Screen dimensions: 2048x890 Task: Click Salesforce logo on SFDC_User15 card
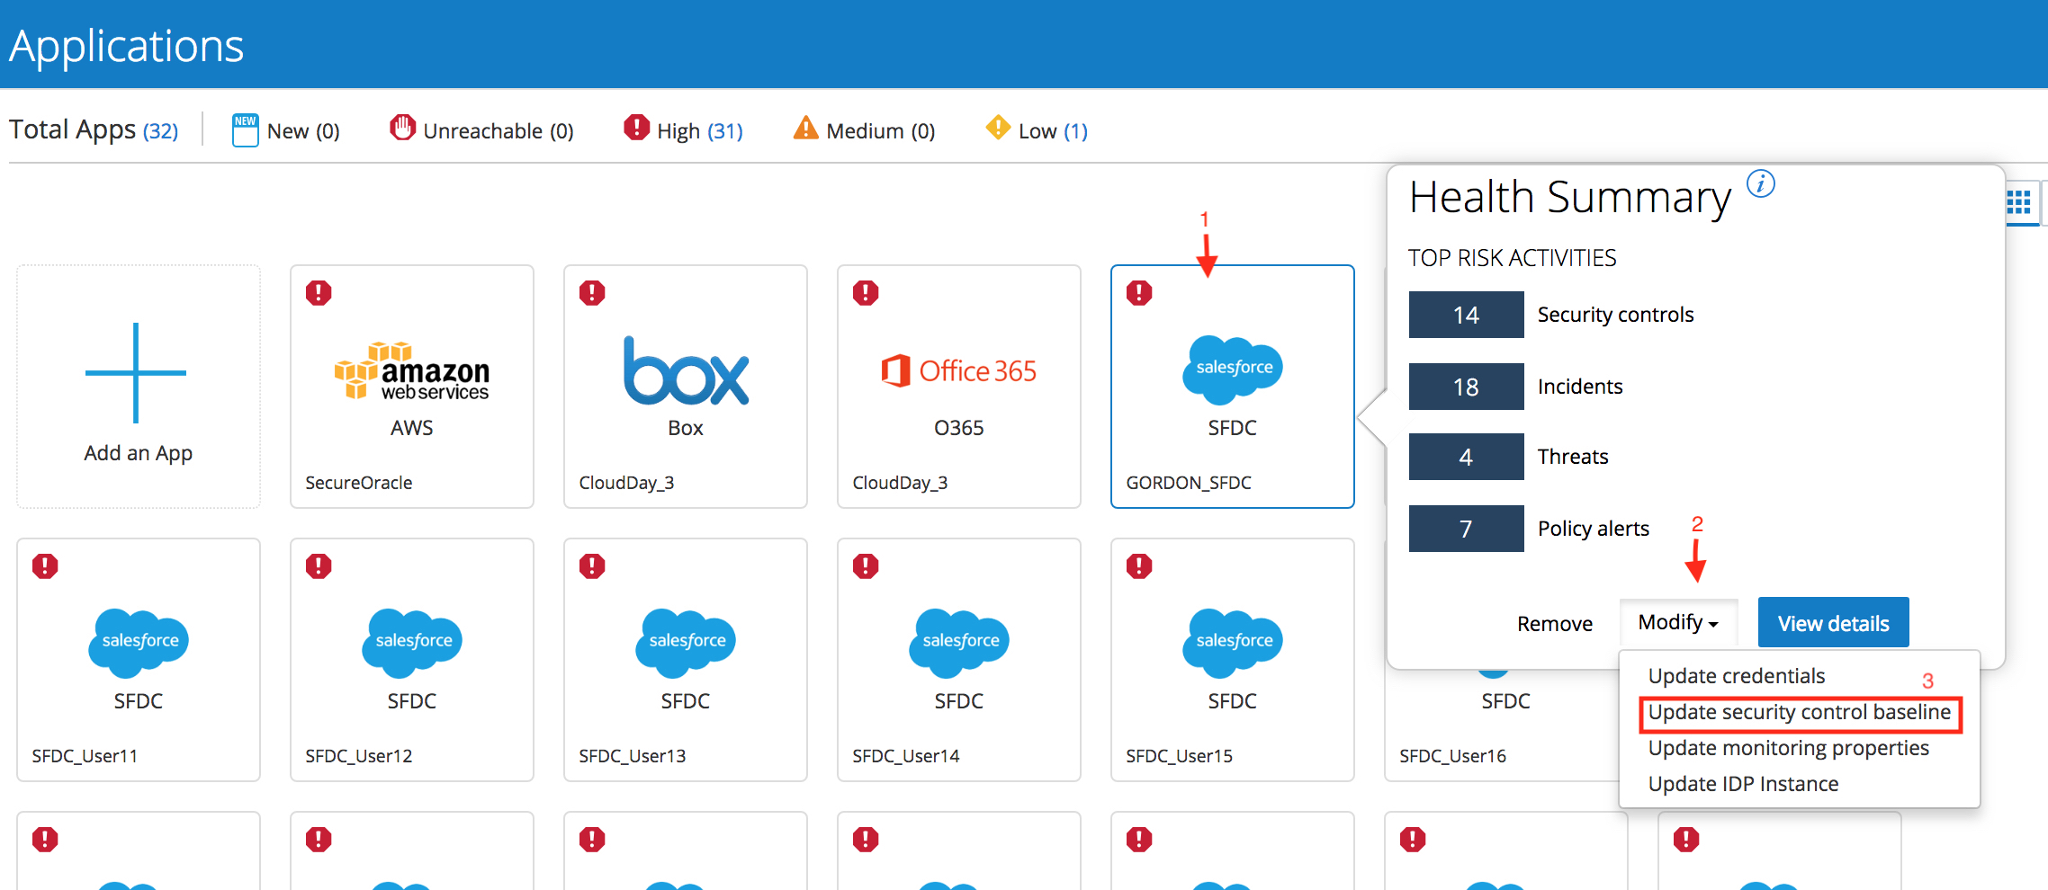[x=1233, y=642]
